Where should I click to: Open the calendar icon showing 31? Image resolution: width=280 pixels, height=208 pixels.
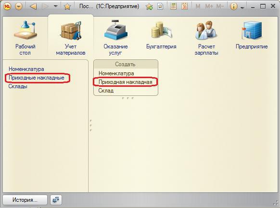184,6
